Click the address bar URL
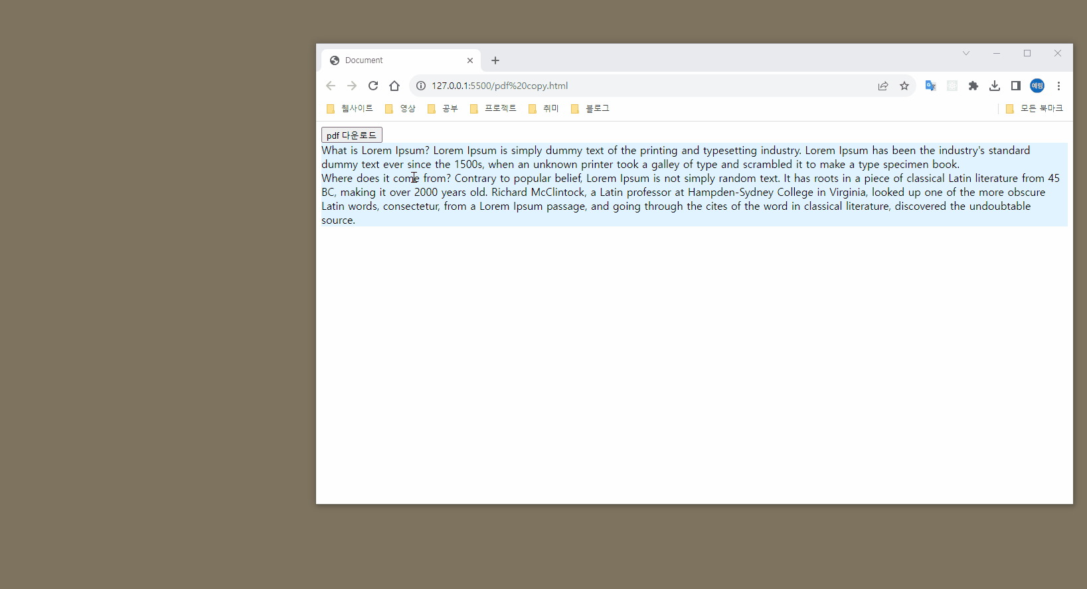Viewport: 1087px width, 589px height. (x=500, y=86)
